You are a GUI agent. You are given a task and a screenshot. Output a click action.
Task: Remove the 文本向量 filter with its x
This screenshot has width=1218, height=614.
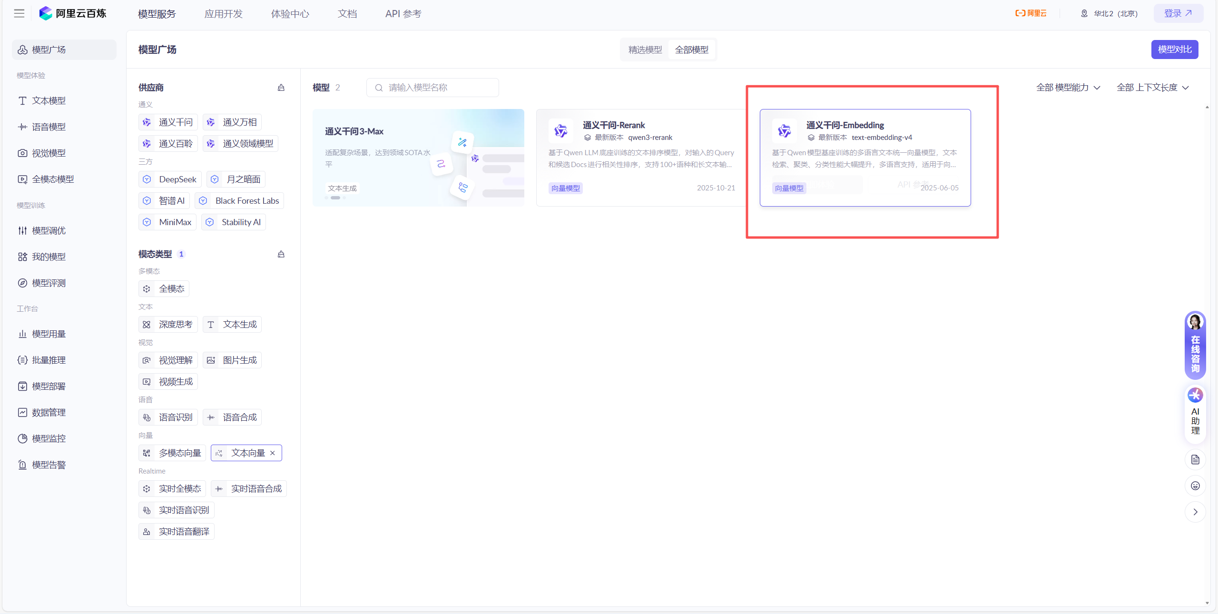(273, 453)
